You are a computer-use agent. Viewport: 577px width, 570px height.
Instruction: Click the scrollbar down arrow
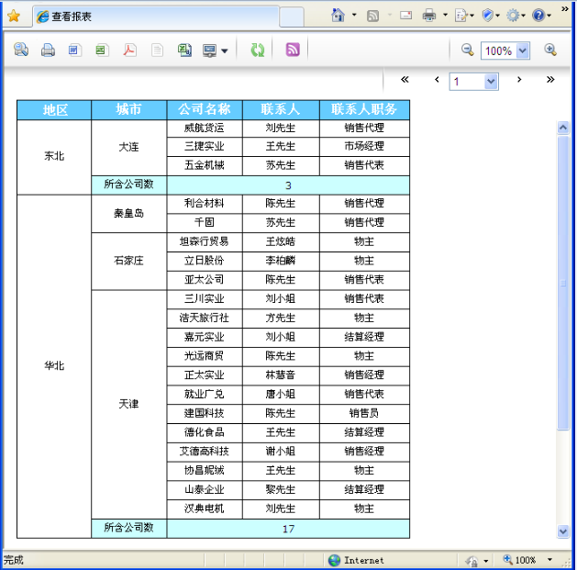tap(562, 531)
